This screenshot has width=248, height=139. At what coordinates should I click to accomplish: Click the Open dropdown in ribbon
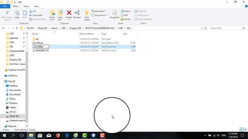coord(126,11)
